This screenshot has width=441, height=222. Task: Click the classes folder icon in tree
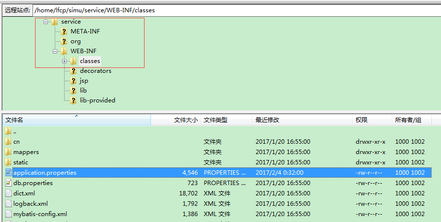point(73,61)
